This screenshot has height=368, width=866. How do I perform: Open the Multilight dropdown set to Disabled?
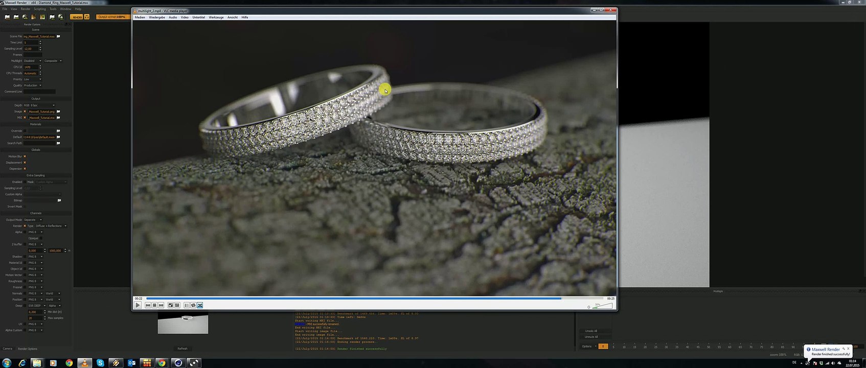pyautogui.click(x=33, y=61)
